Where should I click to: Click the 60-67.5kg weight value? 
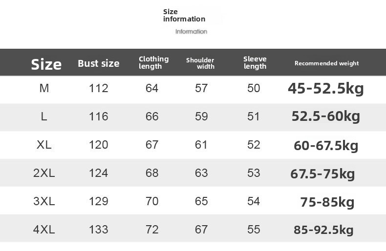(325, 146)
